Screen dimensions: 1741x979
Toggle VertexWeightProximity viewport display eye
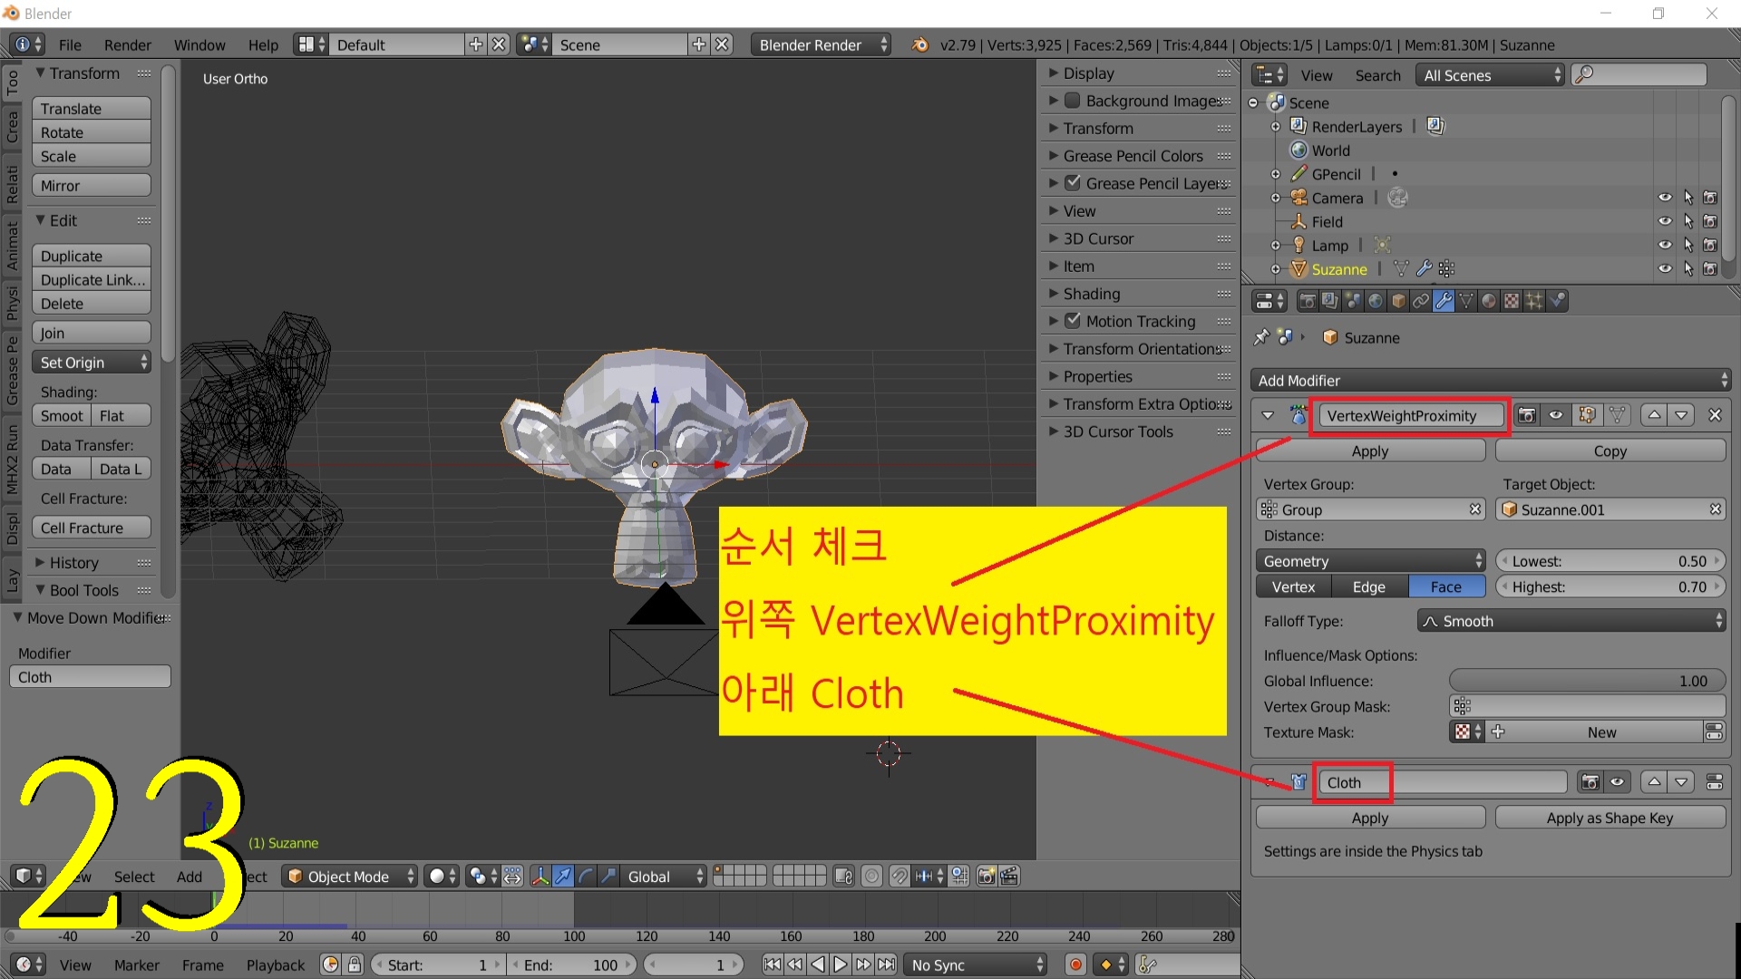[x=1556, y=415]
